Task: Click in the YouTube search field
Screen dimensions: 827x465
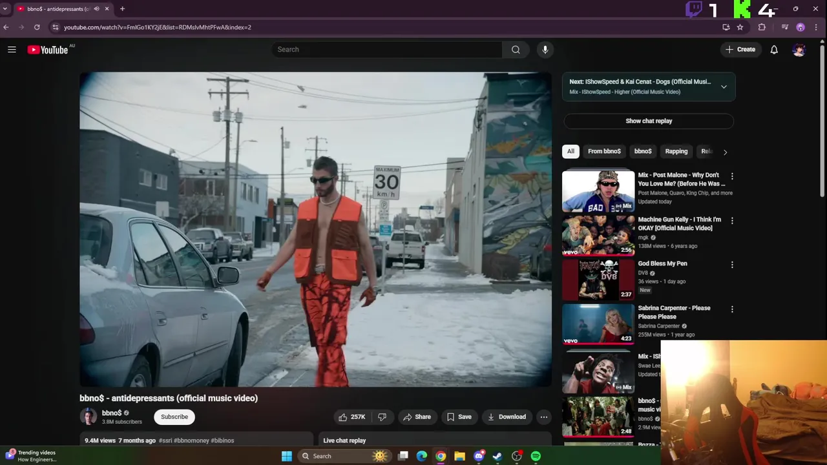Action: (x=386, y=49)
